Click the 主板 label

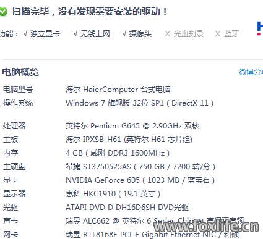[11, 140]
